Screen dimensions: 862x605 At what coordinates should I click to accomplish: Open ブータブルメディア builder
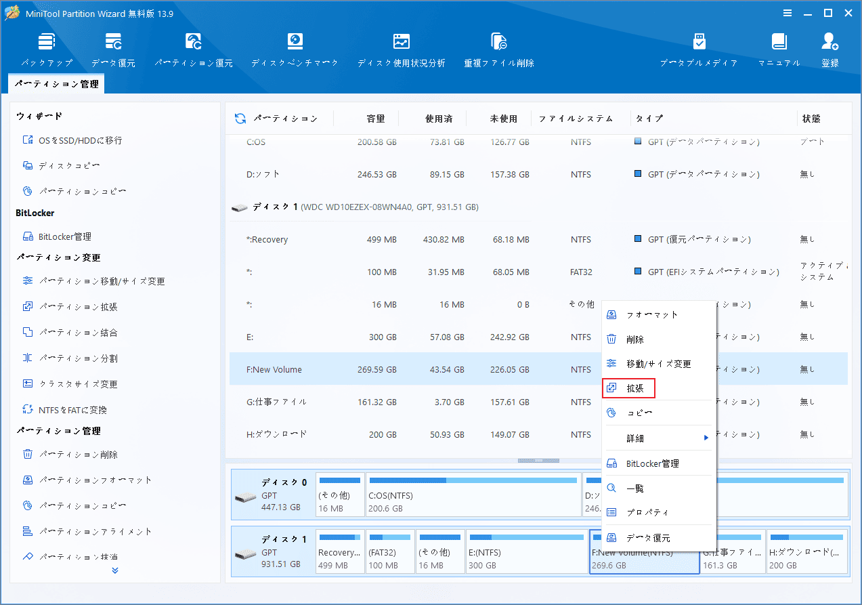click(x=699, y=49)
